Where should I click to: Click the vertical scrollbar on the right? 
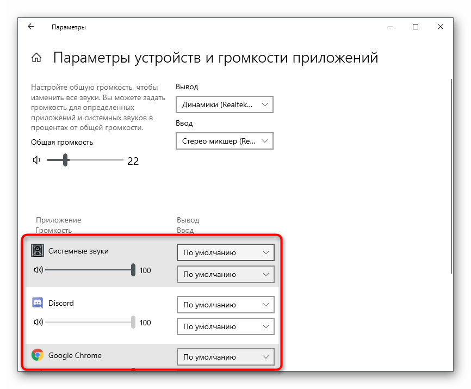point(451,174)
